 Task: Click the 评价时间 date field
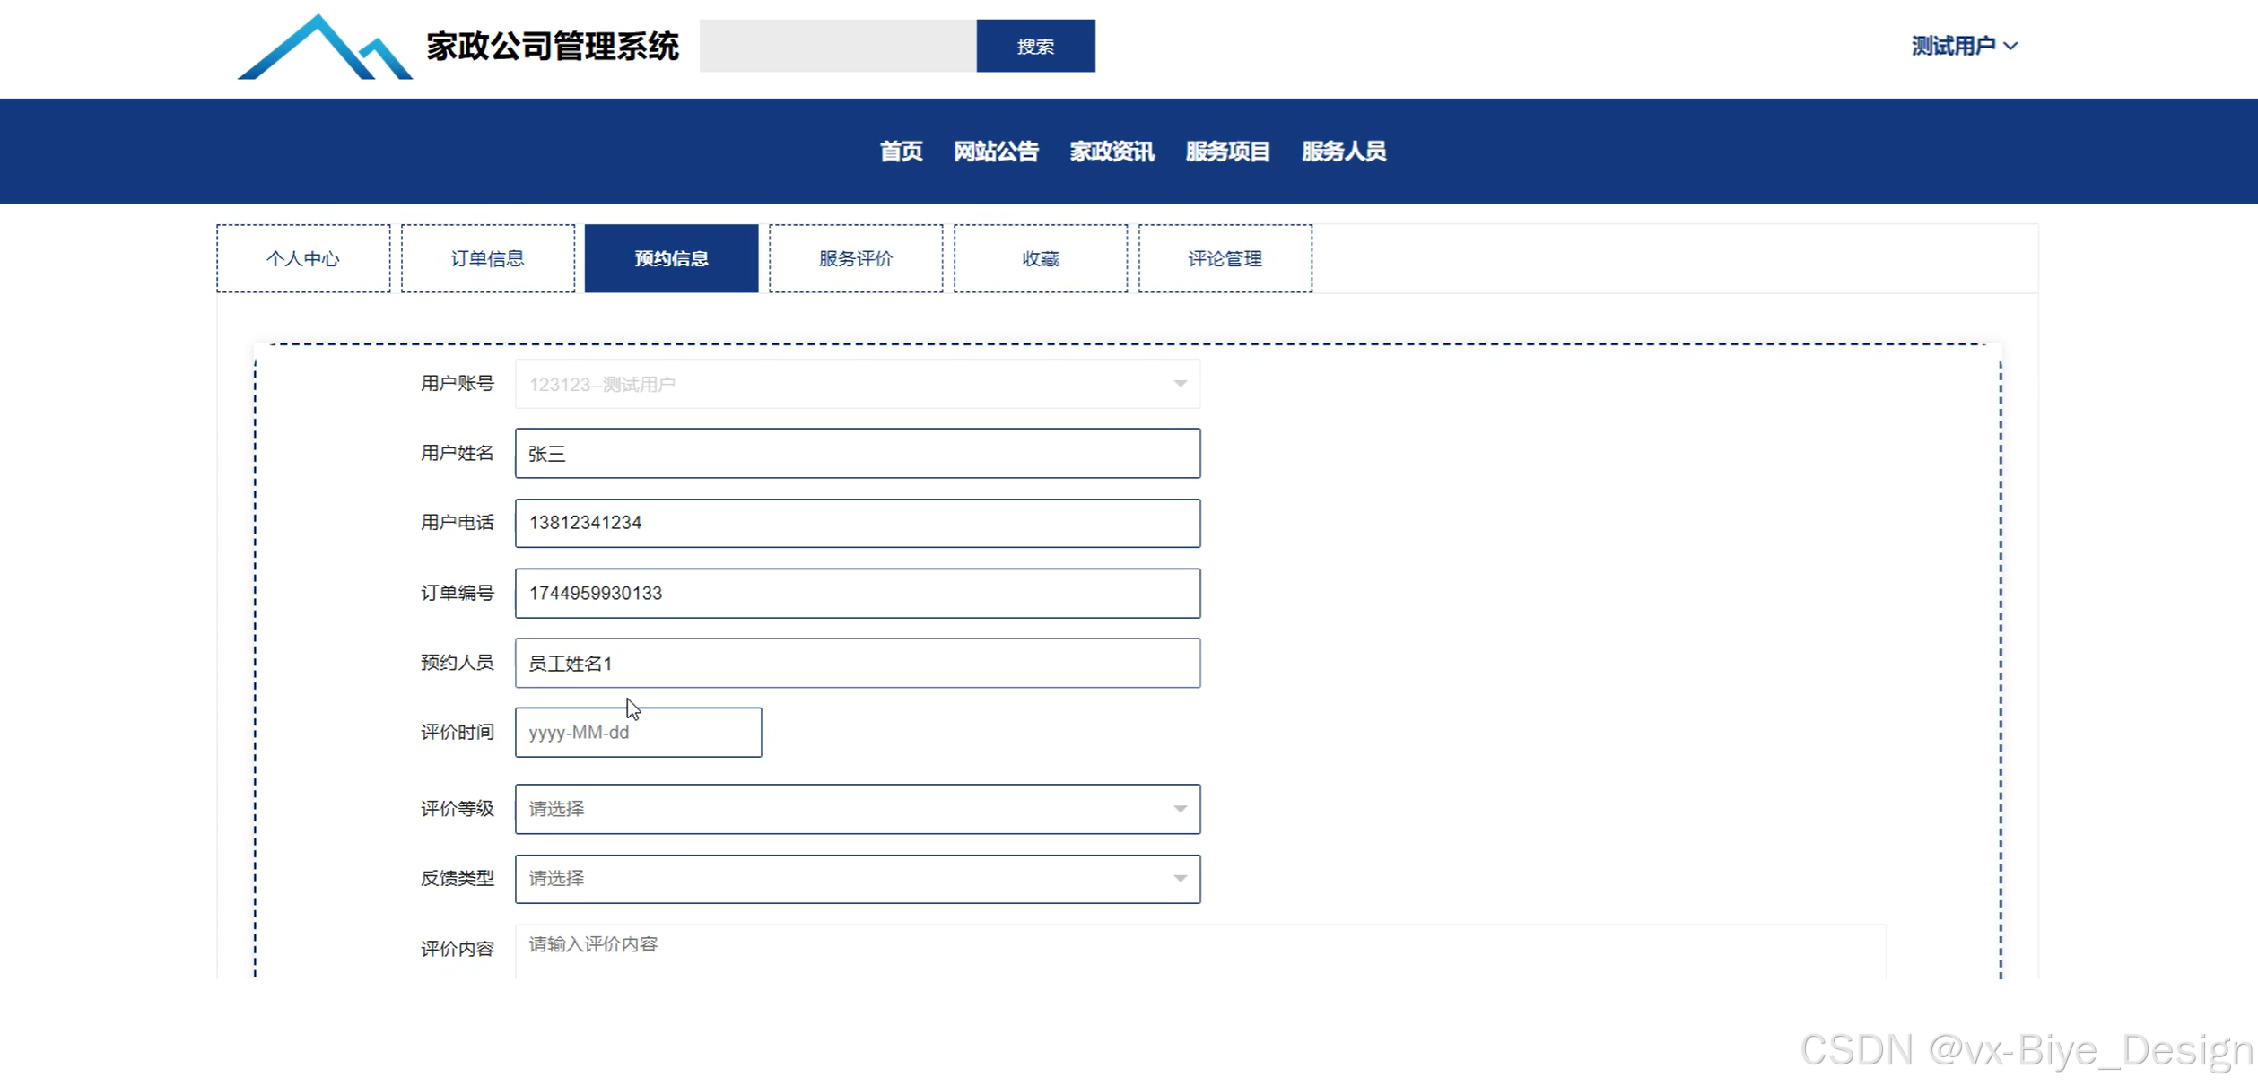(638, 733)
